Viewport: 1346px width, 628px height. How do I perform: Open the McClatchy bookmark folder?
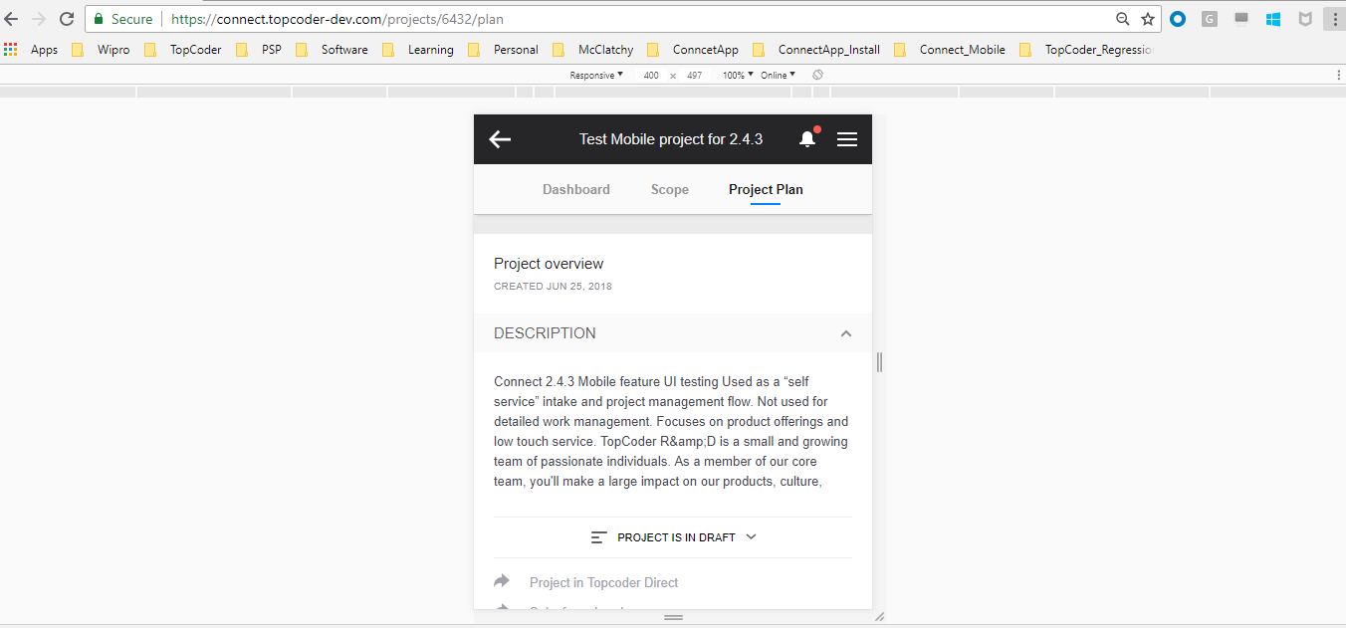click(592, 50)
